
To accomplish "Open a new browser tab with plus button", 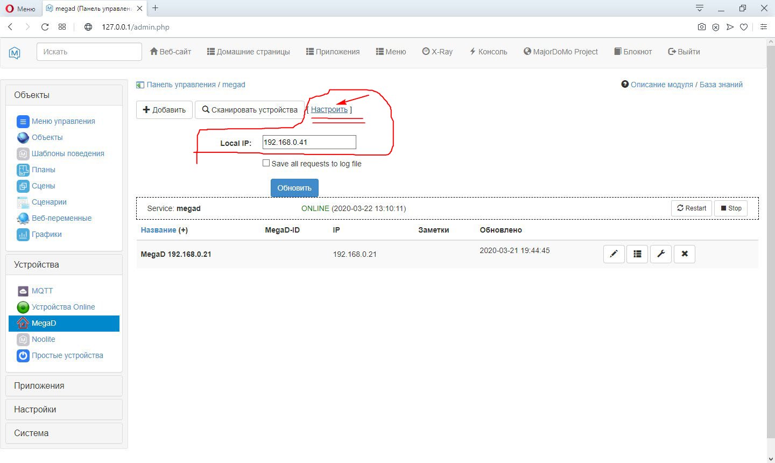I will [x=155, y=8].
